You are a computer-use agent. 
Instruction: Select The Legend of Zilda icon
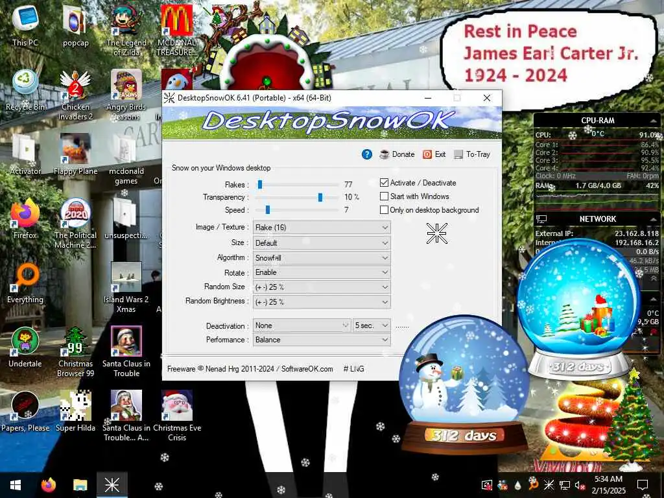[126, 32]
